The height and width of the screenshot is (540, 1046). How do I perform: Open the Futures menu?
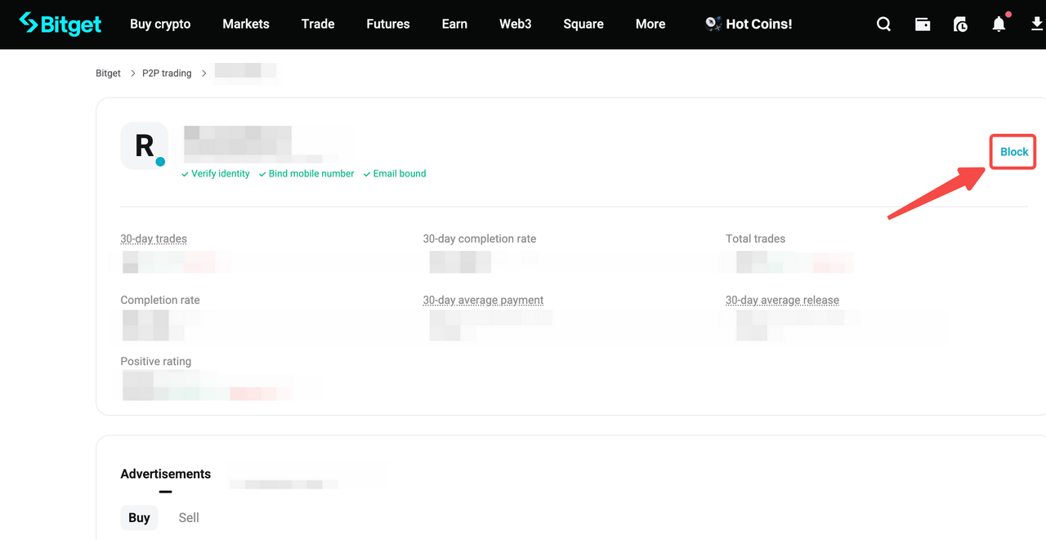388,24
